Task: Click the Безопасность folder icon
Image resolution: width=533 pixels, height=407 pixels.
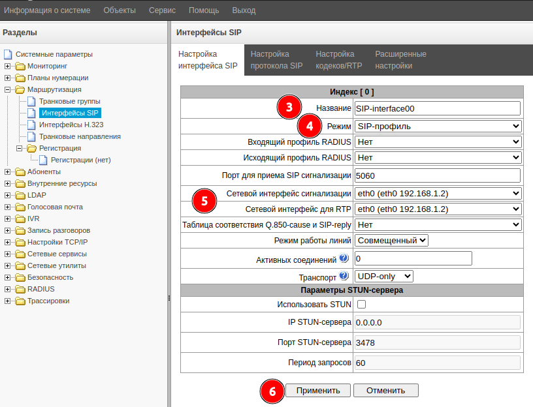Action: click(x=20, y=277)
